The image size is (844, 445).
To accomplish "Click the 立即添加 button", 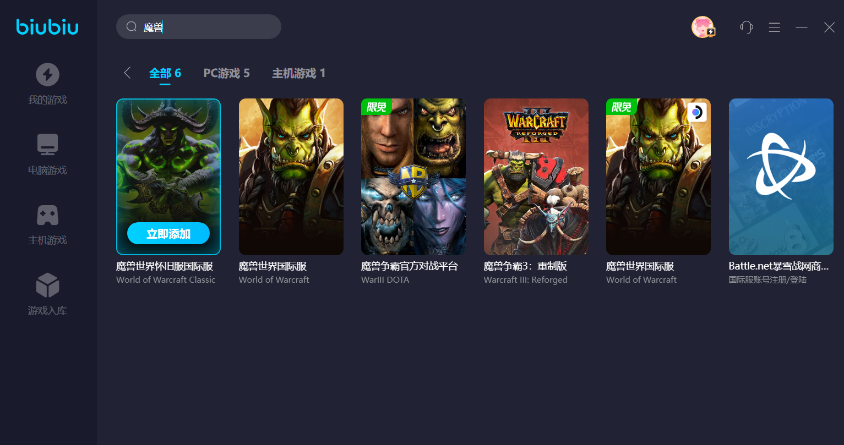I will click(168, 233).
